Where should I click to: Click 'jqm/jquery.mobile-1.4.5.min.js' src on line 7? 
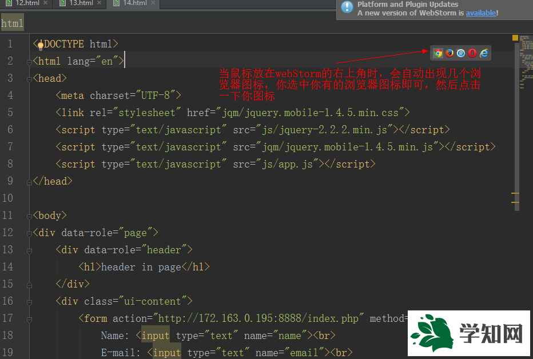[x=347, y=147]
